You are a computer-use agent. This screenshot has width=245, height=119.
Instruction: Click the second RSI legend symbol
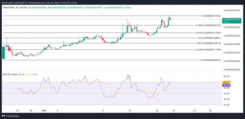36,74
